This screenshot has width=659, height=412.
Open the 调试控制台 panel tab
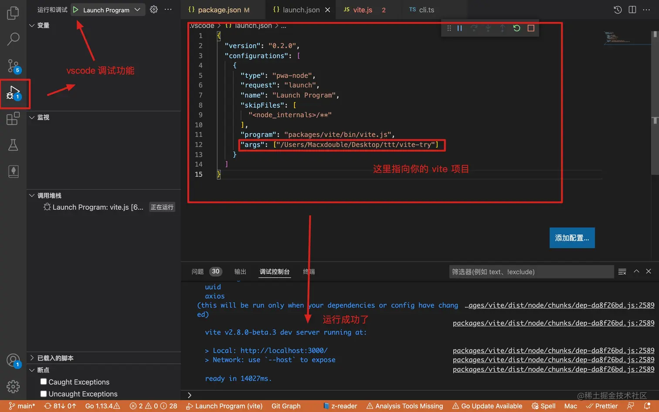tap(275, 272)
